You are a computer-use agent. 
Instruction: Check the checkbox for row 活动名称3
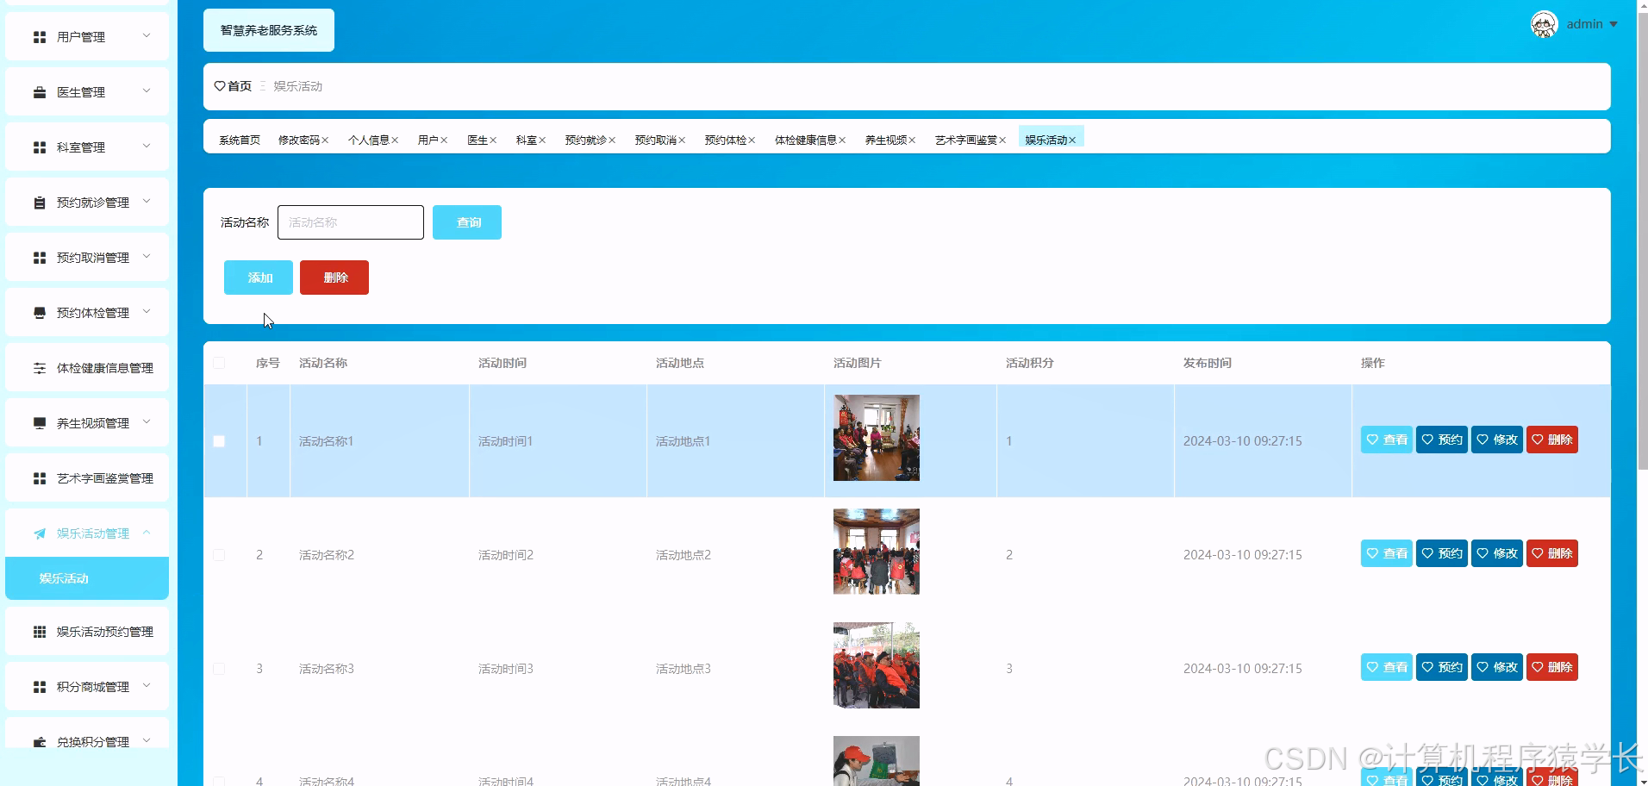pos(219,669)
